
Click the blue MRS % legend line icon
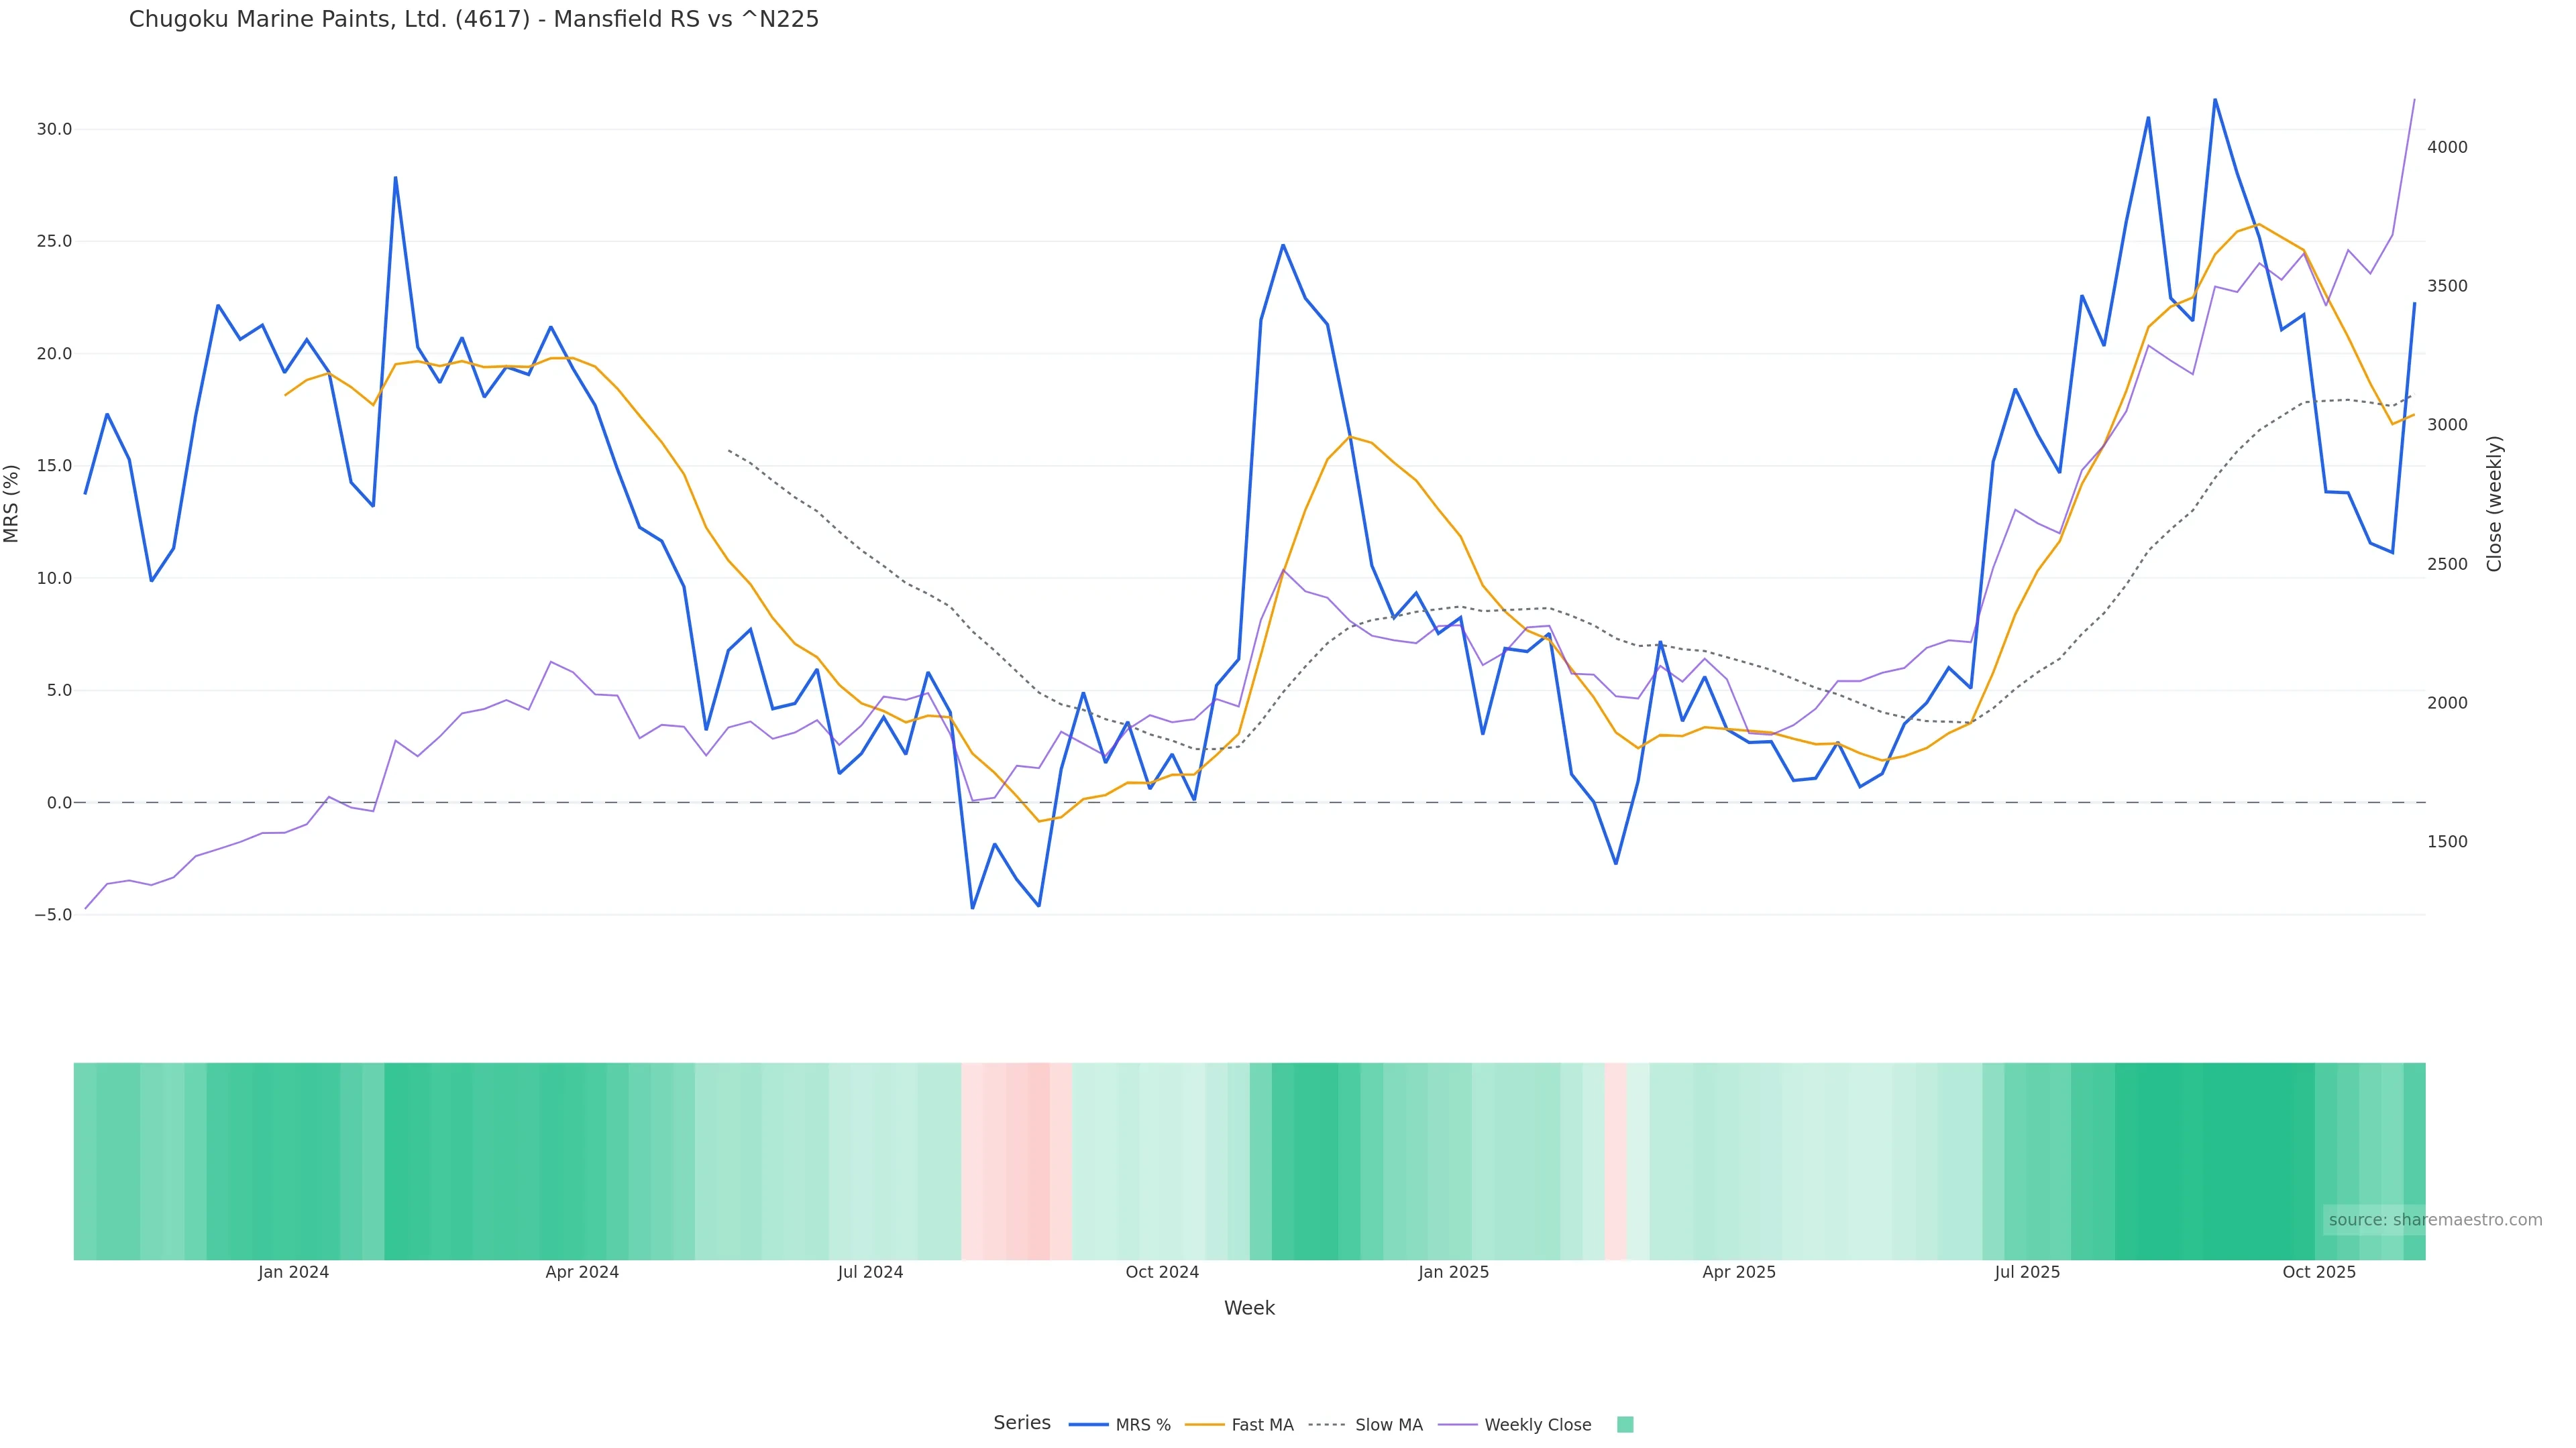[x=1088, y=1425]
